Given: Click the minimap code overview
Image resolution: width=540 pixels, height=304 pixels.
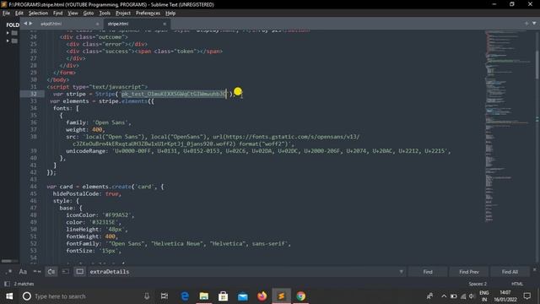Looking at the screenshot, I should point(509,126).
